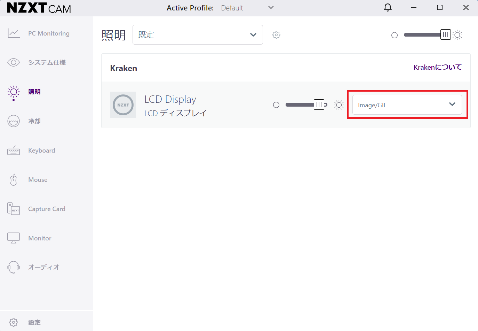Viewport: 478px width, 331px height.
Task: Maximize the NZXT CAM window
Action: tap(440, 8)
